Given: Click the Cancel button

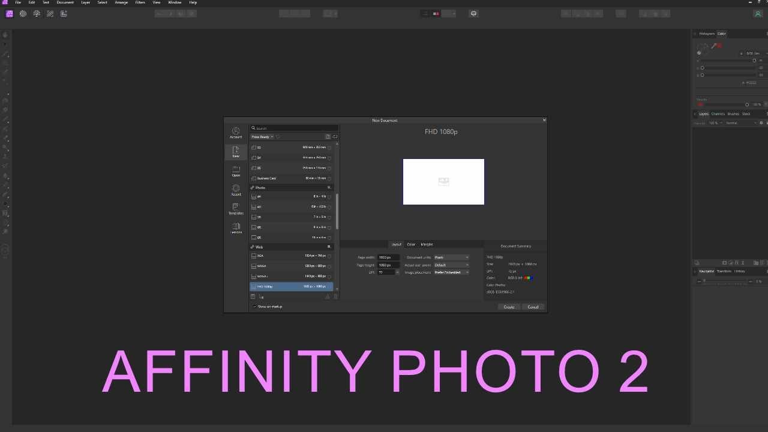Looking at the screenshot, I should (533, 307).
